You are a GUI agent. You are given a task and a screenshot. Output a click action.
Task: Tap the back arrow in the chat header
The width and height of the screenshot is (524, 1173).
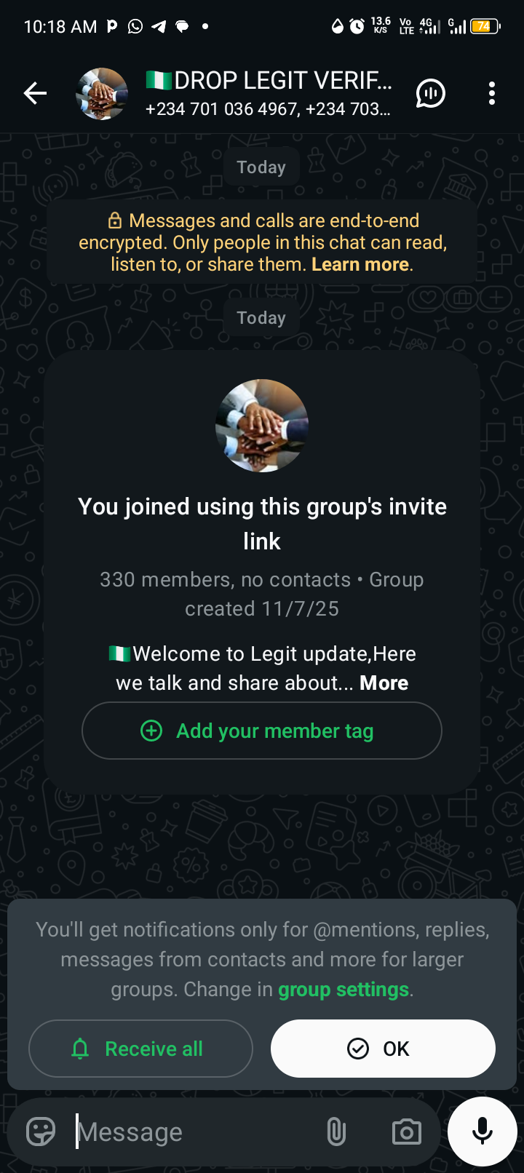[35, 93]
